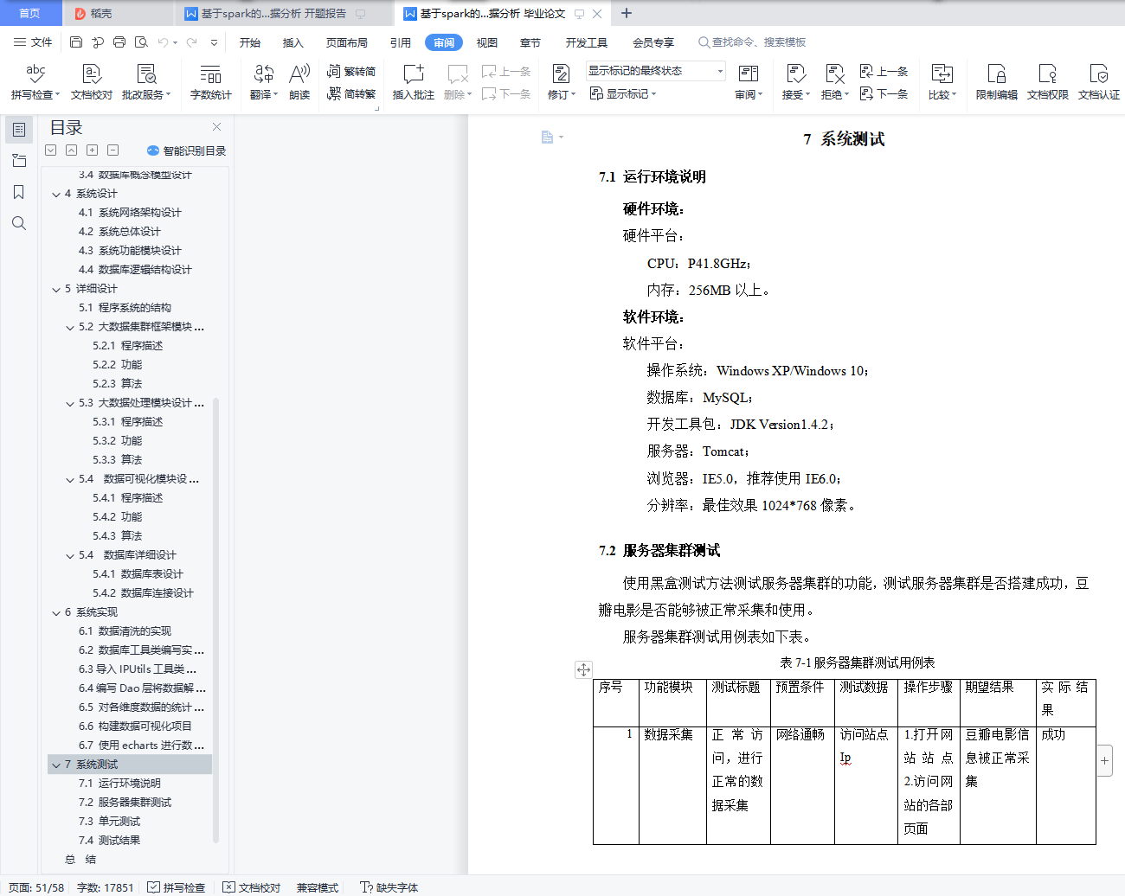Convert text with 繁转简

tap(351, 71)
